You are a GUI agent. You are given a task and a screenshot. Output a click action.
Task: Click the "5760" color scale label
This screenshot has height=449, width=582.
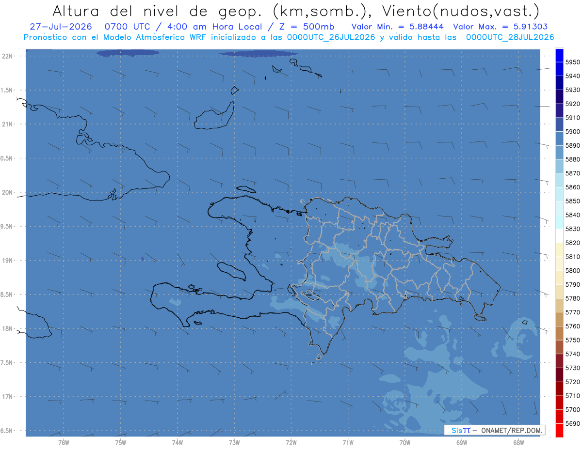573,326
